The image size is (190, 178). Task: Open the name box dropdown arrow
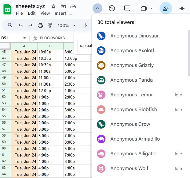pyautogui.click(x=25, y=38)
